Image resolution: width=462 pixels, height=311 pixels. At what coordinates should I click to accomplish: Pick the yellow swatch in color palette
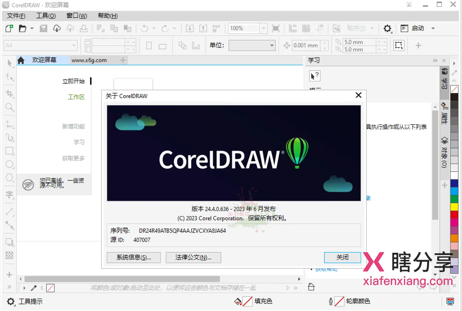pyautogui.click(x=454, y=207)
